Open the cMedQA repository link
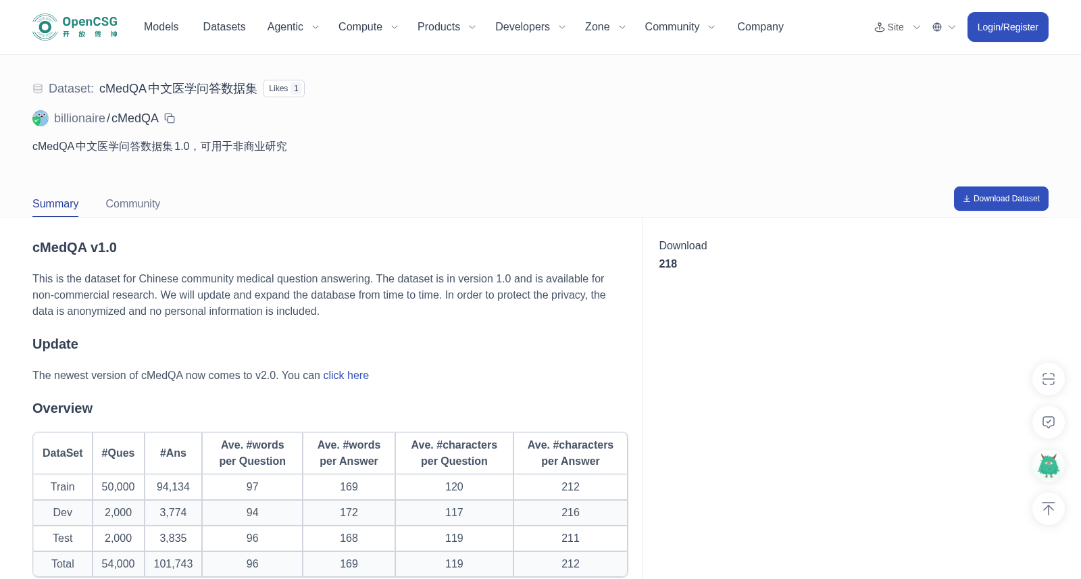Image resolution: width=1081 pixels, height=579 pixels. tap(135, 118)
